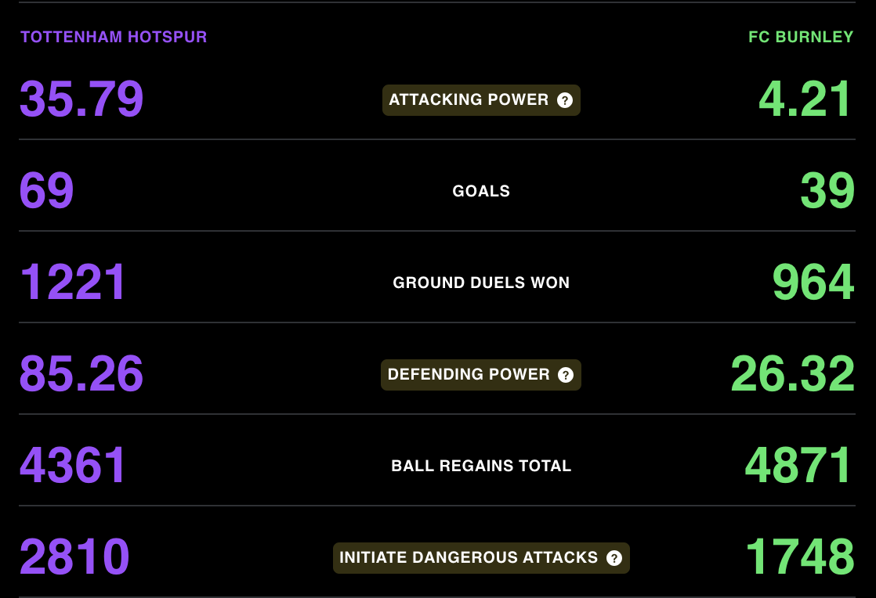Screen dimensions: 876x598
Task: Select the Initiate Dangerous Attacks badge
Action: (481, 558)
